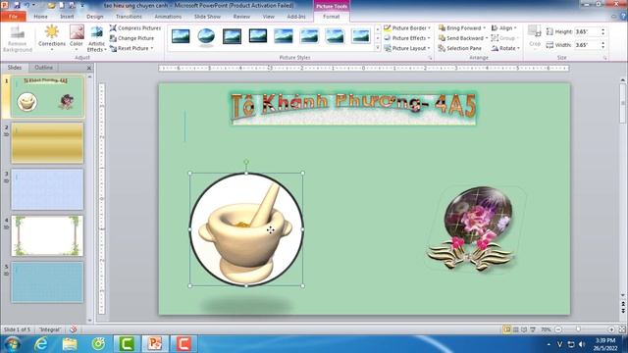
Task: Open the Picture Border dropdown
Action: pyautogui.click(x=407, y=28)
